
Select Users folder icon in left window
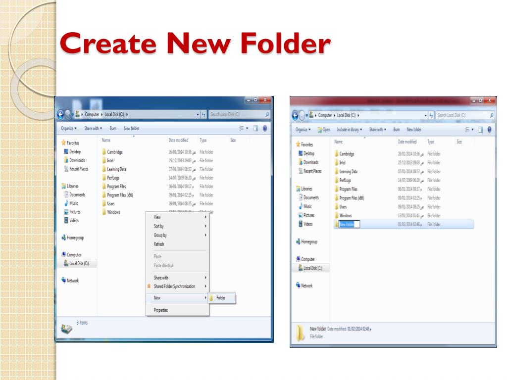click(104, 203)
